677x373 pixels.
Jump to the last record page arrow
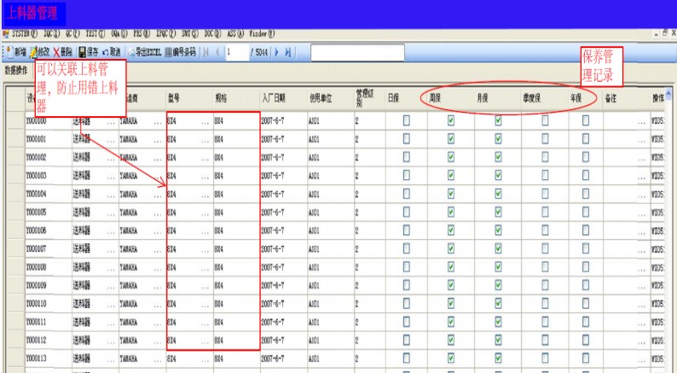(x=288, y=52)
